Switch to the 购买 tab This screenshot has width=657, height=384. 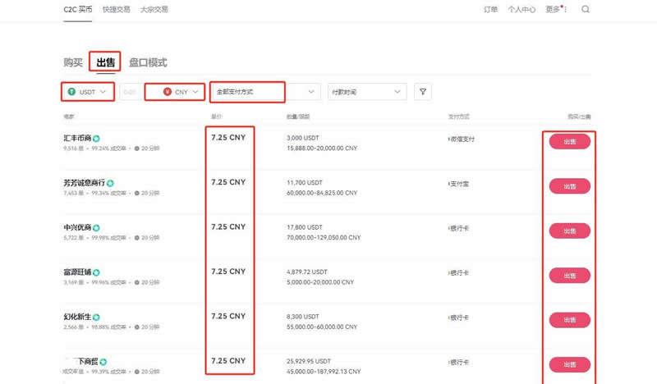coord(73,62)
